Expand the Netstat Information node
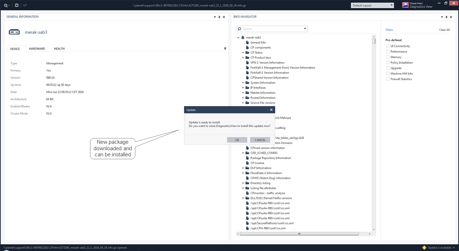The width and height of the screenshot is (459, 251). [x=243, y=93]
